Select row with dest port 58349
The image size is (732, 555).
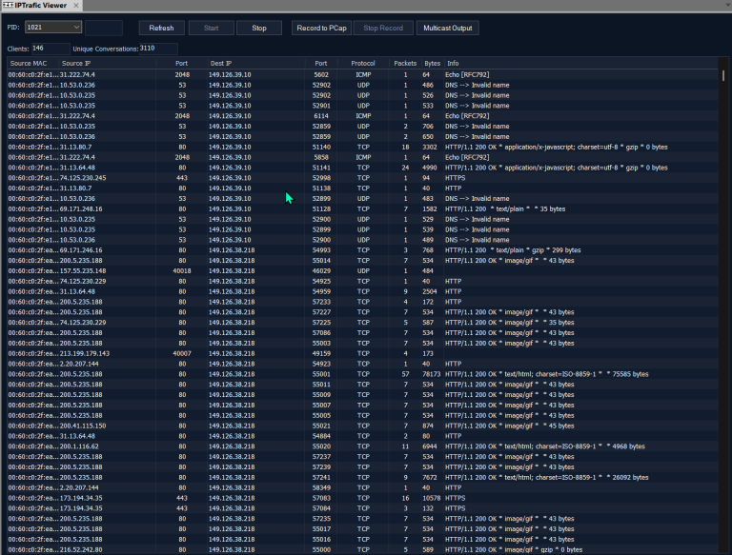coord(362,487)
